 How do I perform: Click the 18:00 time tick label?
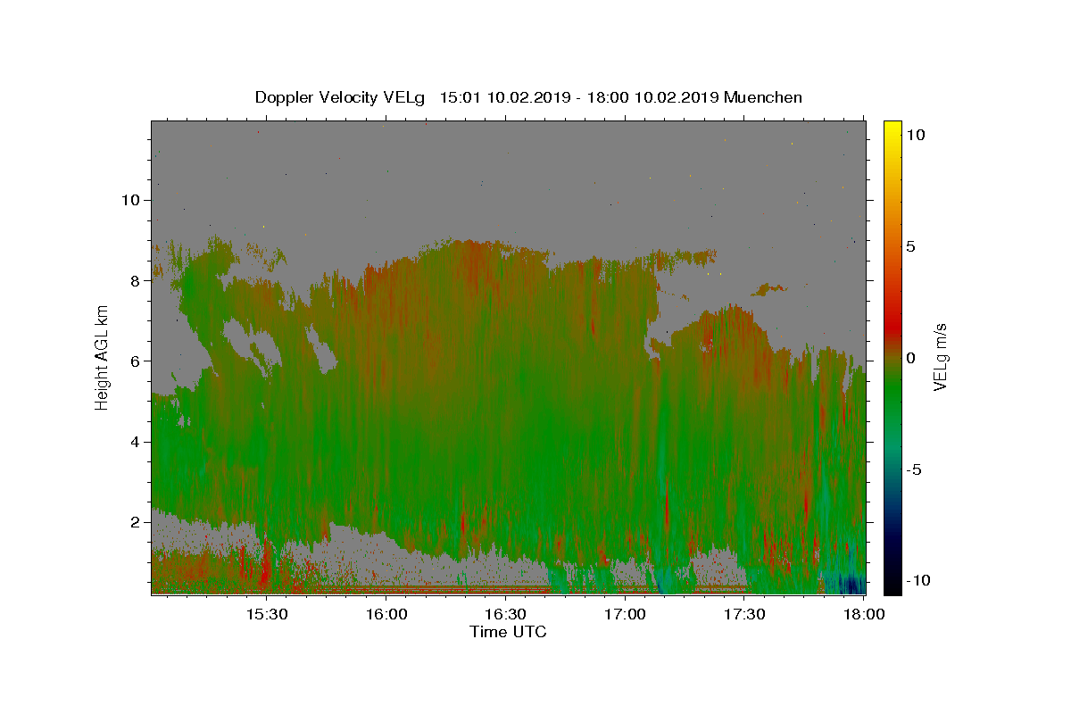[x=863, y=614]
